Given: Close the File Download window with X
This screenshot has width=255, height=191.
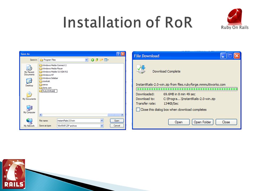Looking at the screenshot, I should tap(237, 56).
